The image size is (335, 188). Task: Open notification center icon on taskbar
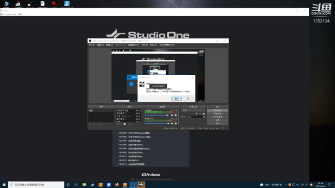click(330, 185)
